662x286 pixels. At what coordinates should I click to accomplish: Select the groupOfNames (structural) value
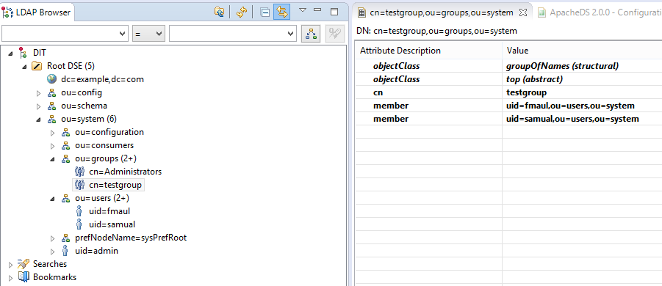pos(562,66)
